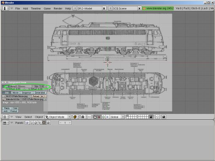Toggle the Fields option
Image resolution: width=215 pixels, height=161 pixels.
pos(7,108)
